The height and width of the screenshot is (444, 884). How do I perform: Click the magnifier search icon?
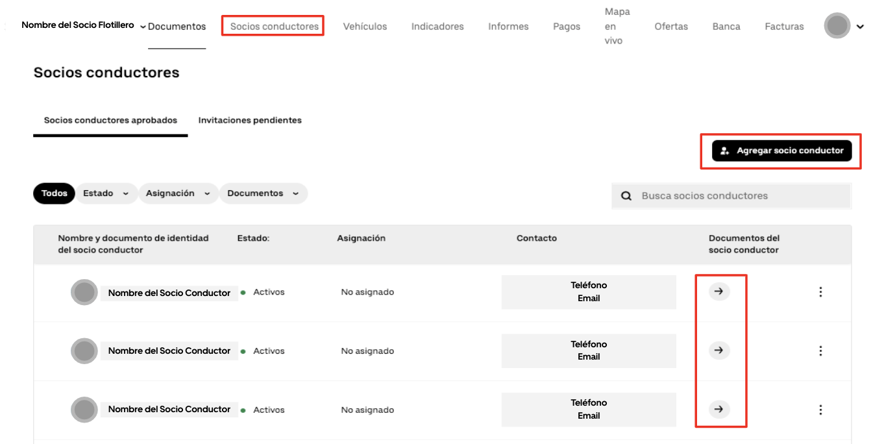[626, 196]
